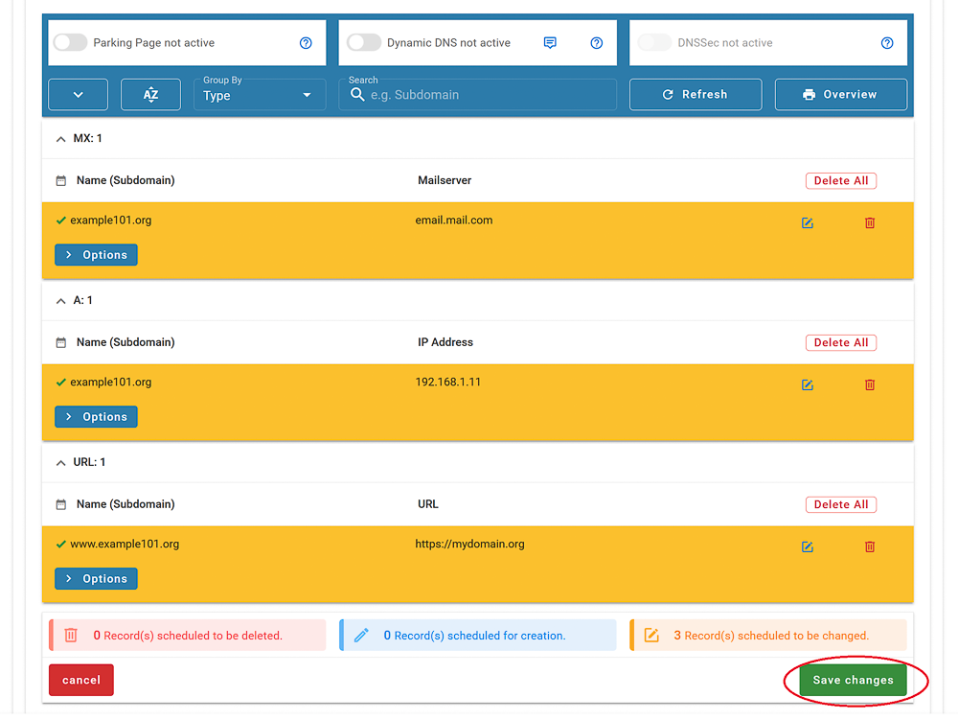
Task: Collapse the MX: 1 section
Action: tap(62, 139)
